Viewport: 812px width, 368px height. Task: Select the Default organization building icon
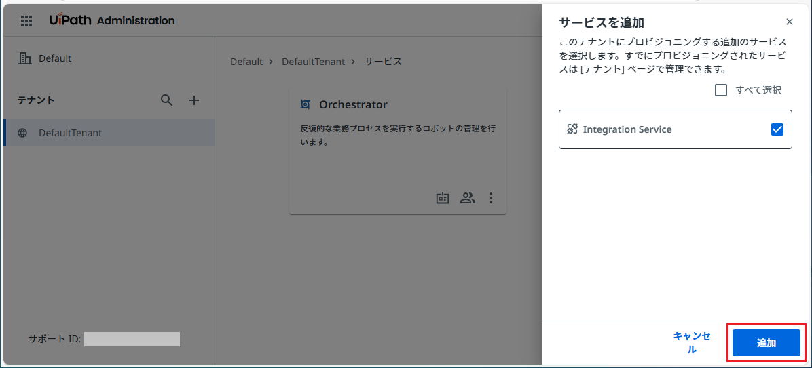24,58
